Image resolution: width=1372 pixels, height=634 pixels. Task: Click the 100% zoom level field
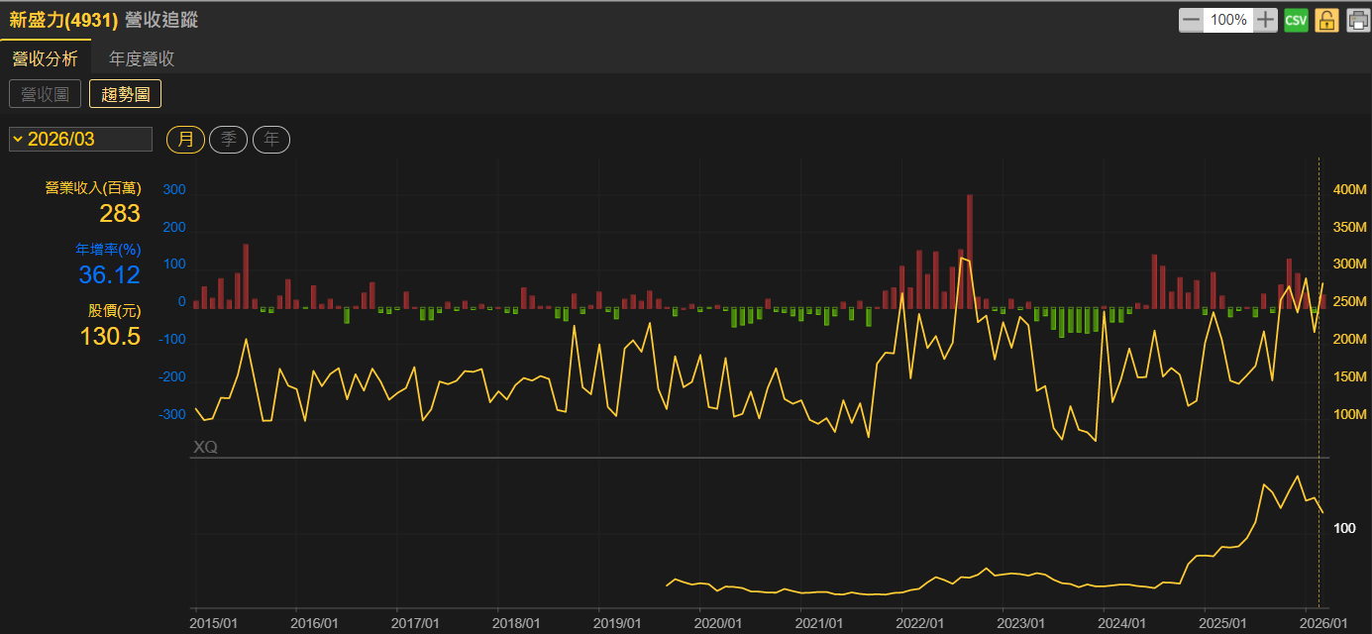pyautogui.click(x=1228, y=20)
